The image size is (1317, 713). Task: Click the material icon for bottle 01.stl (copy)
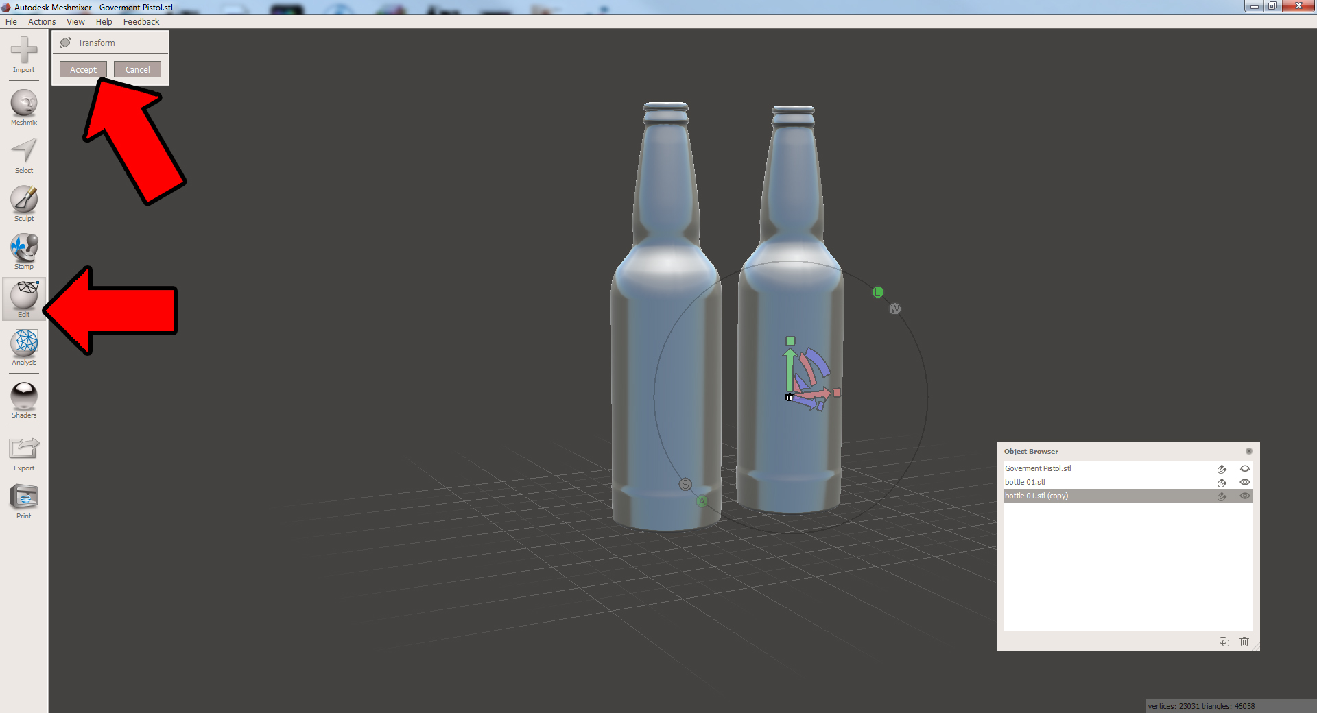1222,496
